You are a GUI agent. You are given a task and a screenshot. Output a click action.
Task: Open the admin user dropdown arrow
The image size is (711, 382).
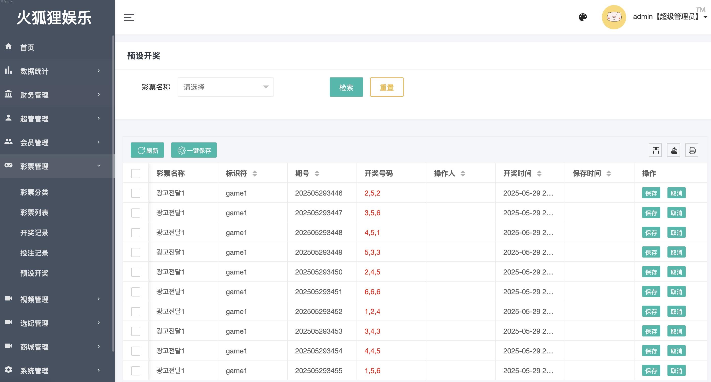pos(705,17)
